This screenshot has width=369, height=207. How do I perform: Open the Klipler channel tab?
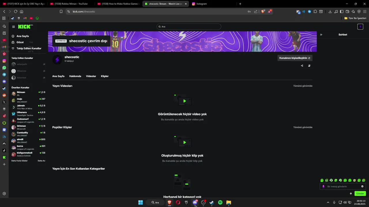click(x=105, y=76)
